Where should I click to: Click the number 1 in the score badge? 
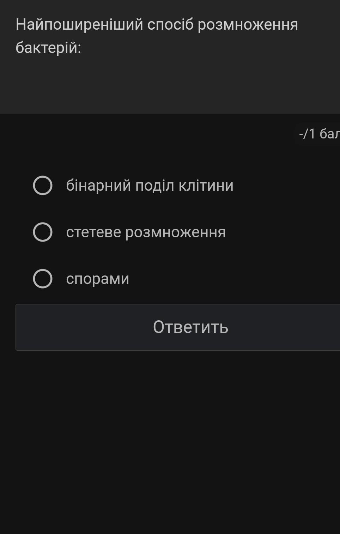pos(312,134)
